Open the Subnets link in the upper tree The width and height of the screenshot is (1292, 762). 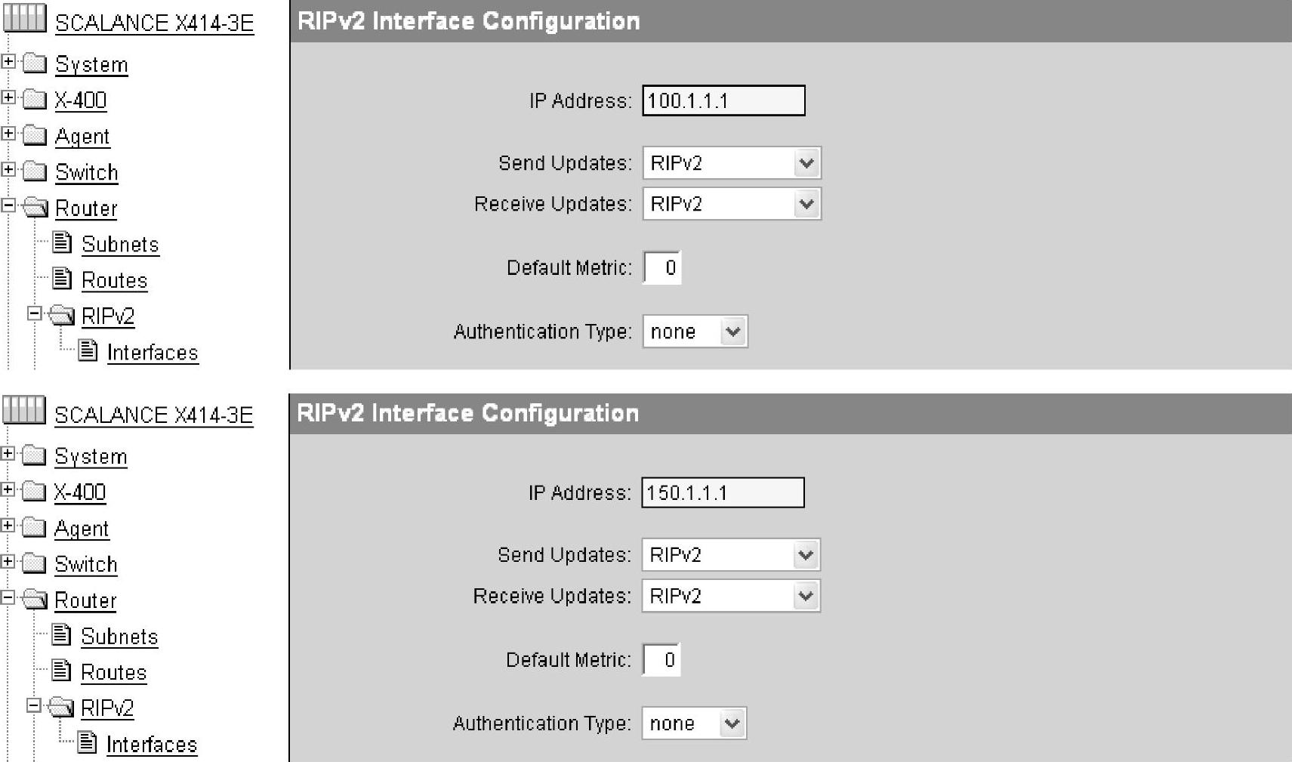120,245
